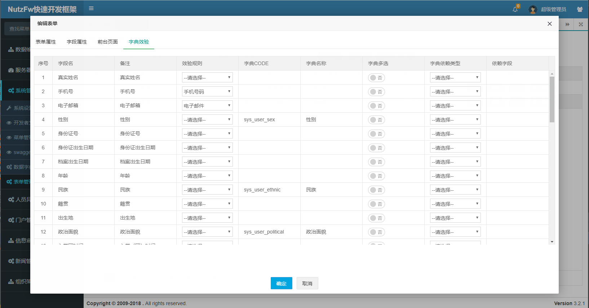
Task: Open 手机号码 validation rule dropdown
Action: click(207, 91)
